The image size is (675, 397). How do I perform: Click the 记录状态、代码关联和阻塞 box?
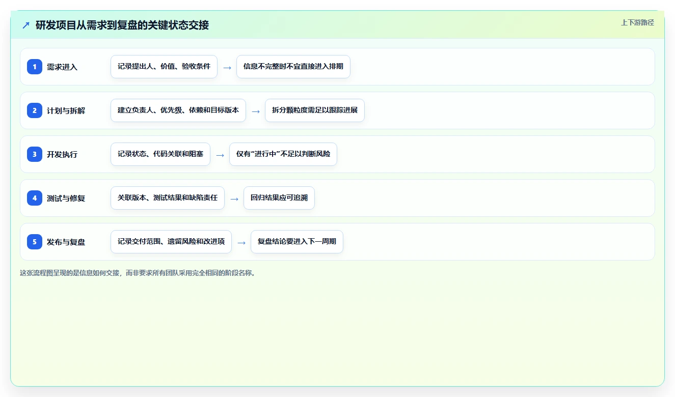[x=160, y=154]
